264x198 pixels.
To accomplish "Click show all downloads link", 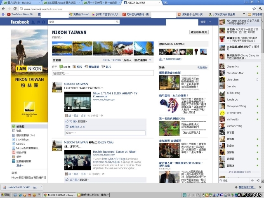I will point(247,187).
